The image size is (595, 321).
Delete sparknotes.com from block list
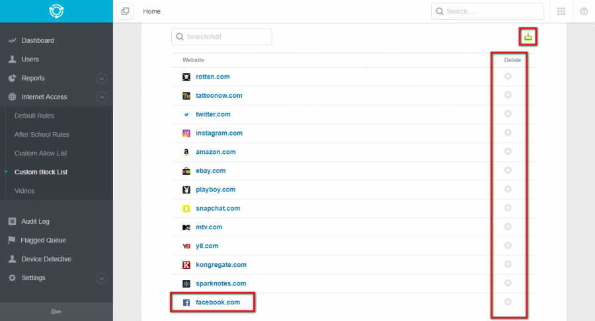[508, 283]
